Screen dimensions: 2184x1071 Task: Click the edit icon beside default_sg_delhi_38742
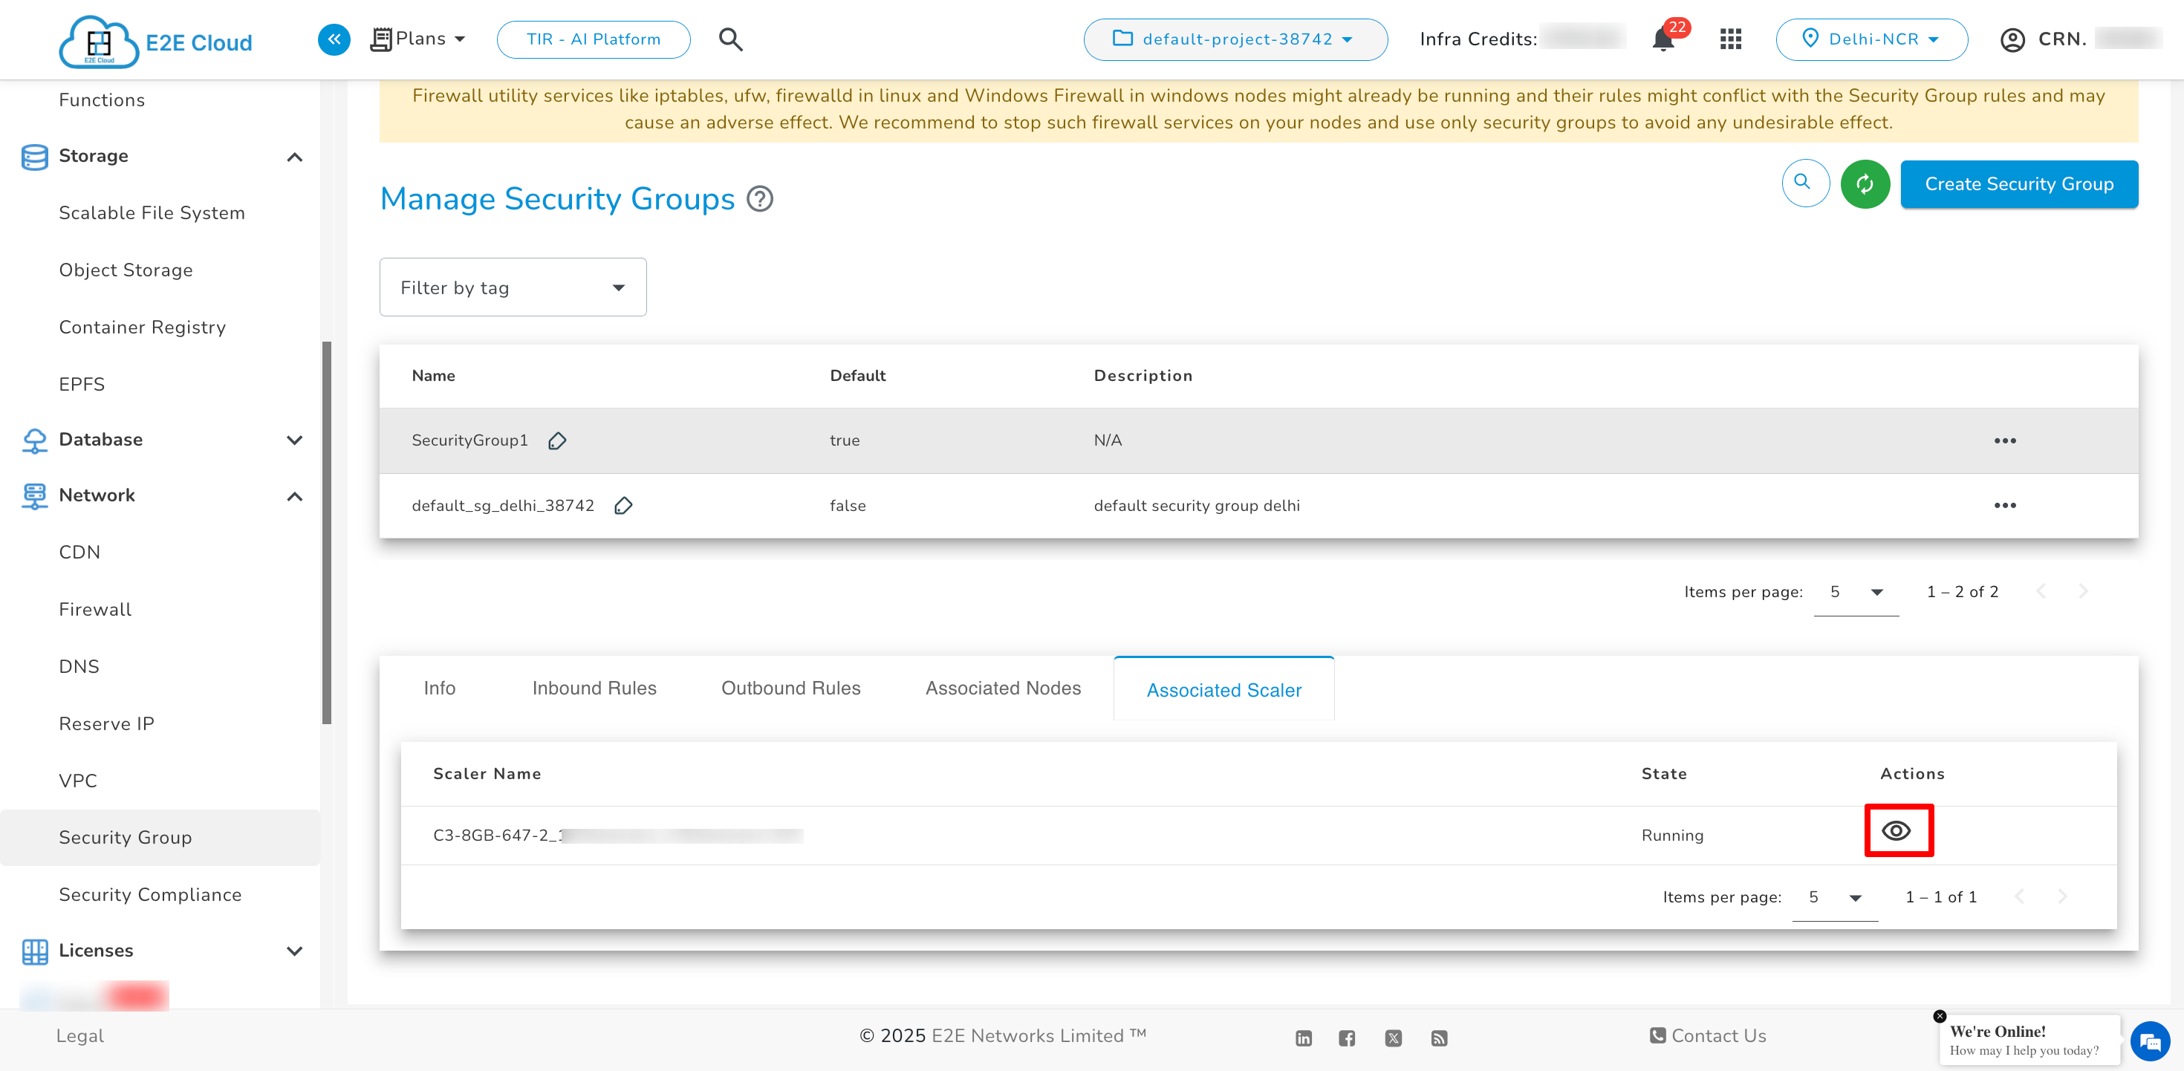tap(623, 505)
